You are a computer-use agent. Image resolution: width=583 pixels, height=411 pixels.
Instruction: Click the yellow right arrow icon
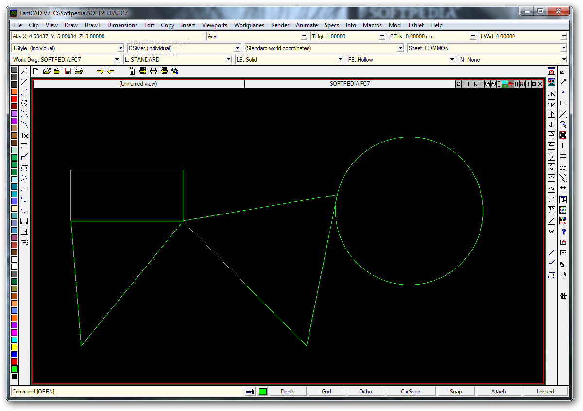tap(100, 71)
